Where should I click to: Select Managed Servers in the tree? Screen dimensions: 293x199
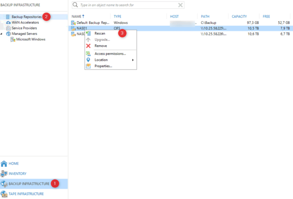pos(24,34)
